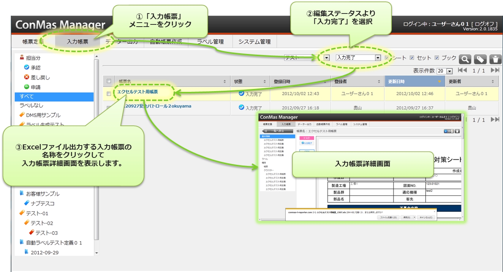503x272 pixels.
Task: Click the label tag icon button
Action: point(480,59)
